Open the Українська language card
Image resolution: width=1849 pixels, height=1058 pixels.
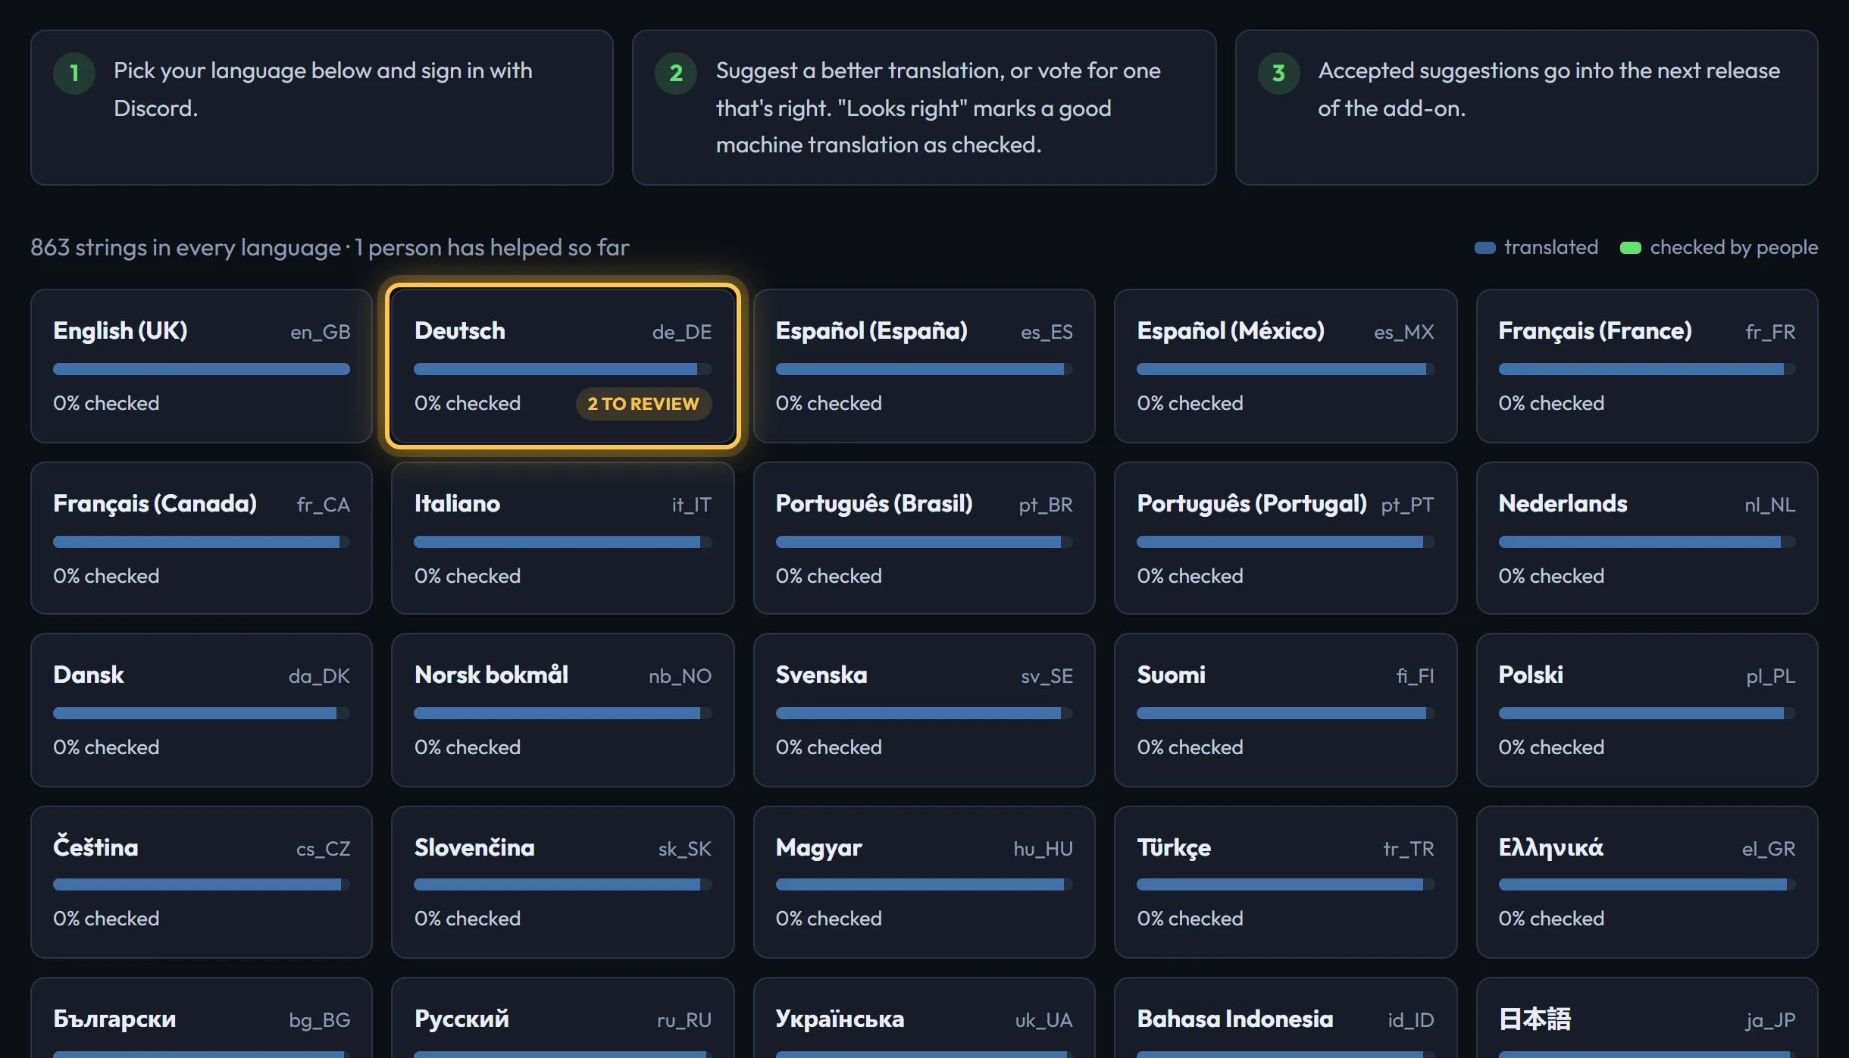924,1018
